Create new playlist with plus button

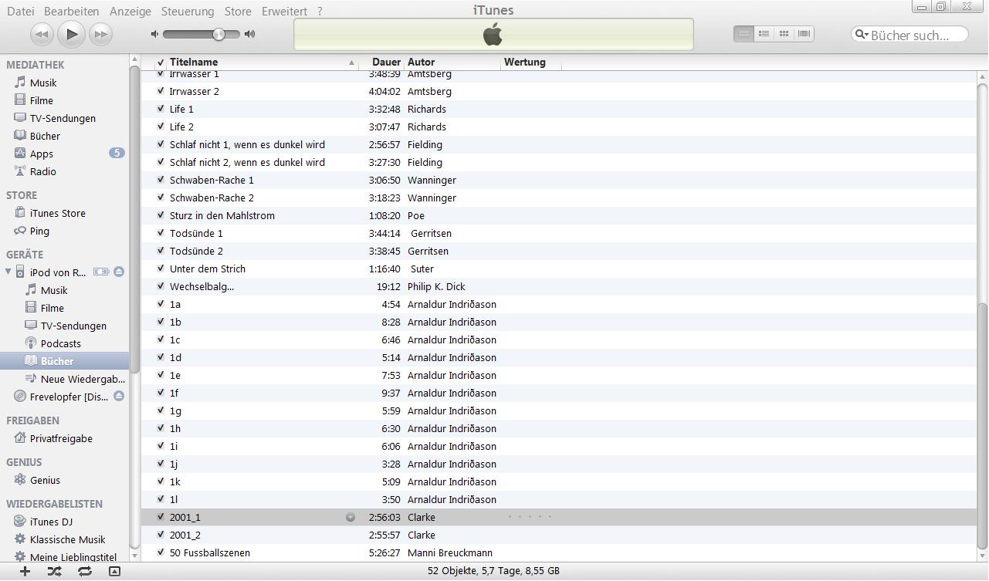(25, 571)
